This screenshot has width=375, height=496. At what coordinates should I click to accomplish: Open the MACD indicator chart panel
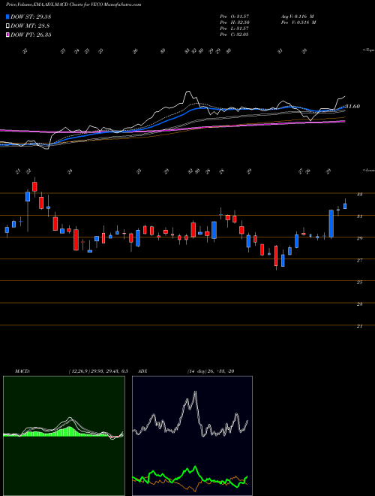point(64,436)
